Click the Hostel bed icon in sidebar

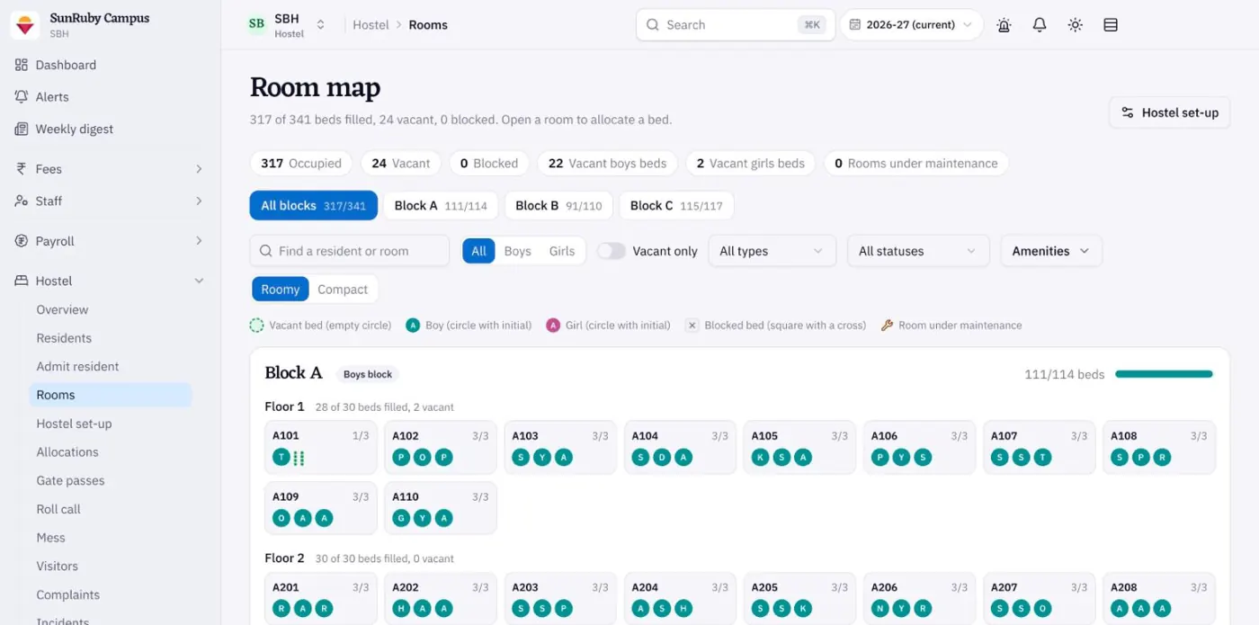[22, 281]
